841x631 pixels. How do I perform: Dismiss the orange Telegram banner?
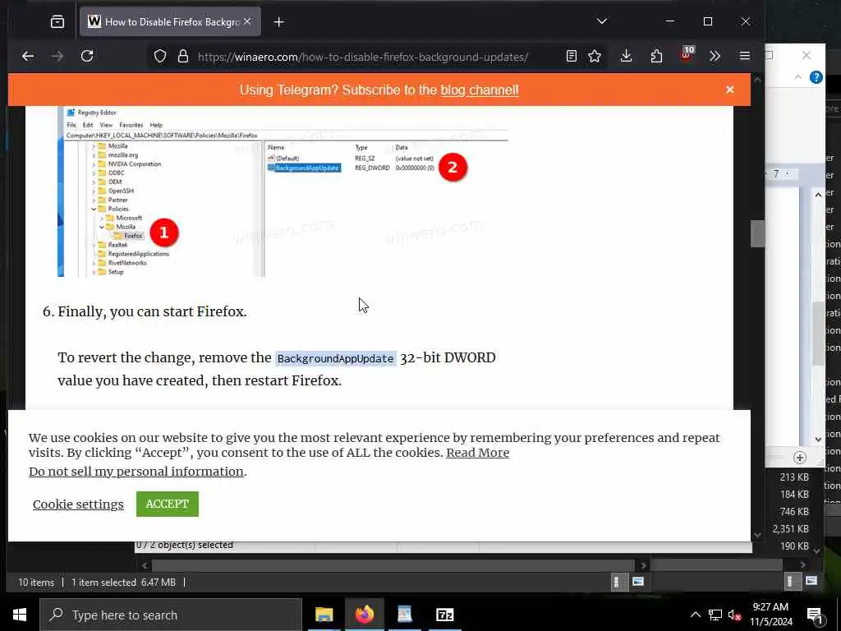[x=729, y=90]
